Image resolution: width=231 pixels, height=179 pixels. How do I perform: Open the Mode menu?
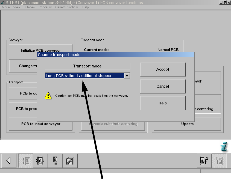coord(6,7)
